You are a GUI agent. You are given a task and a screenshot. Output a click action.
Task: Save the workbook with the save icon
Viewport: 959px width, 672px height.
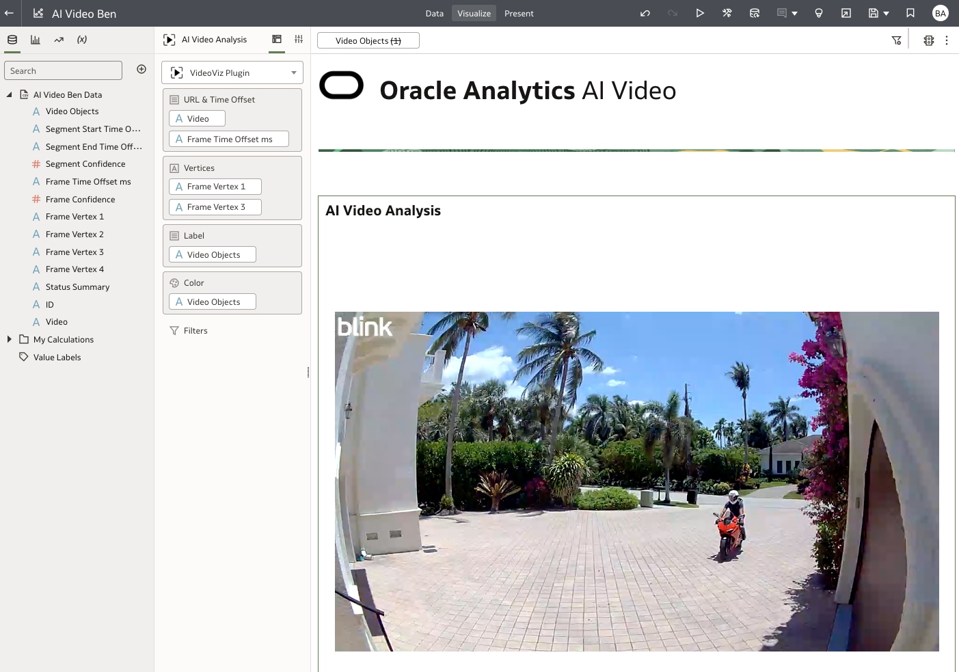pyautogui.click(x=874, y=13)
